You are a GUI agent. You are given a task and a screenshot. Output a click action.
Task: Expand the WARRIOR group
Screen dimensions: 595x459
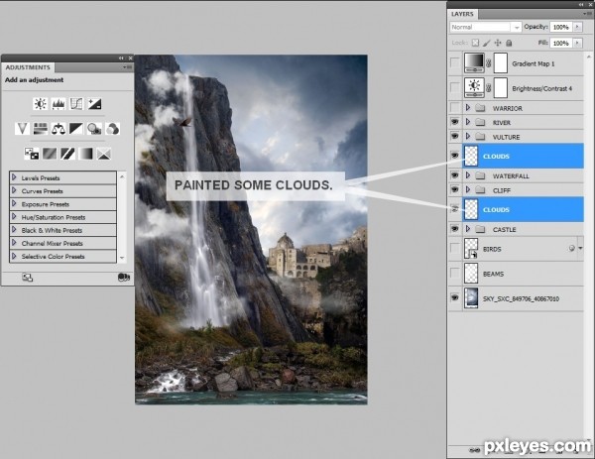[468, 108]
